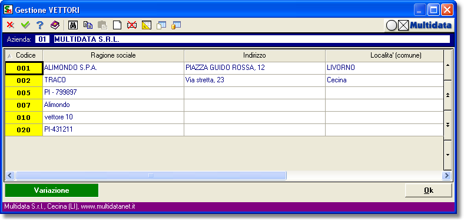Select code cell 020

(24, 130)
